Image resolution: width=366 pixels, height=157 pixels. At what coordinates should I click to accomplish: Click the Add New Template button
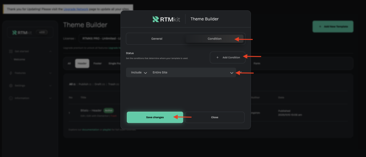(x=333, y=27)
